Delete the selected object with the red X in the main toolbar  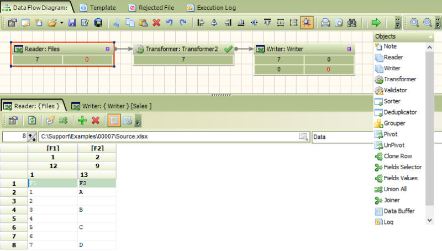click(156, 23)
